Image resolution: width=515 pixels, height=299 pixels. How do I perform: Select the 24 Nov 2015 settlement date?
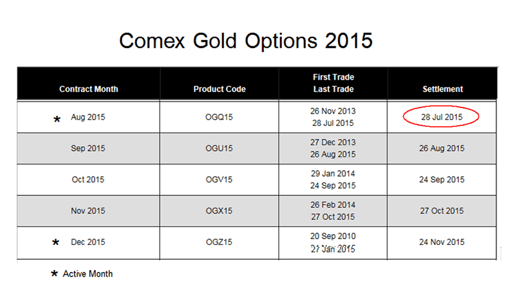(442, 242)
